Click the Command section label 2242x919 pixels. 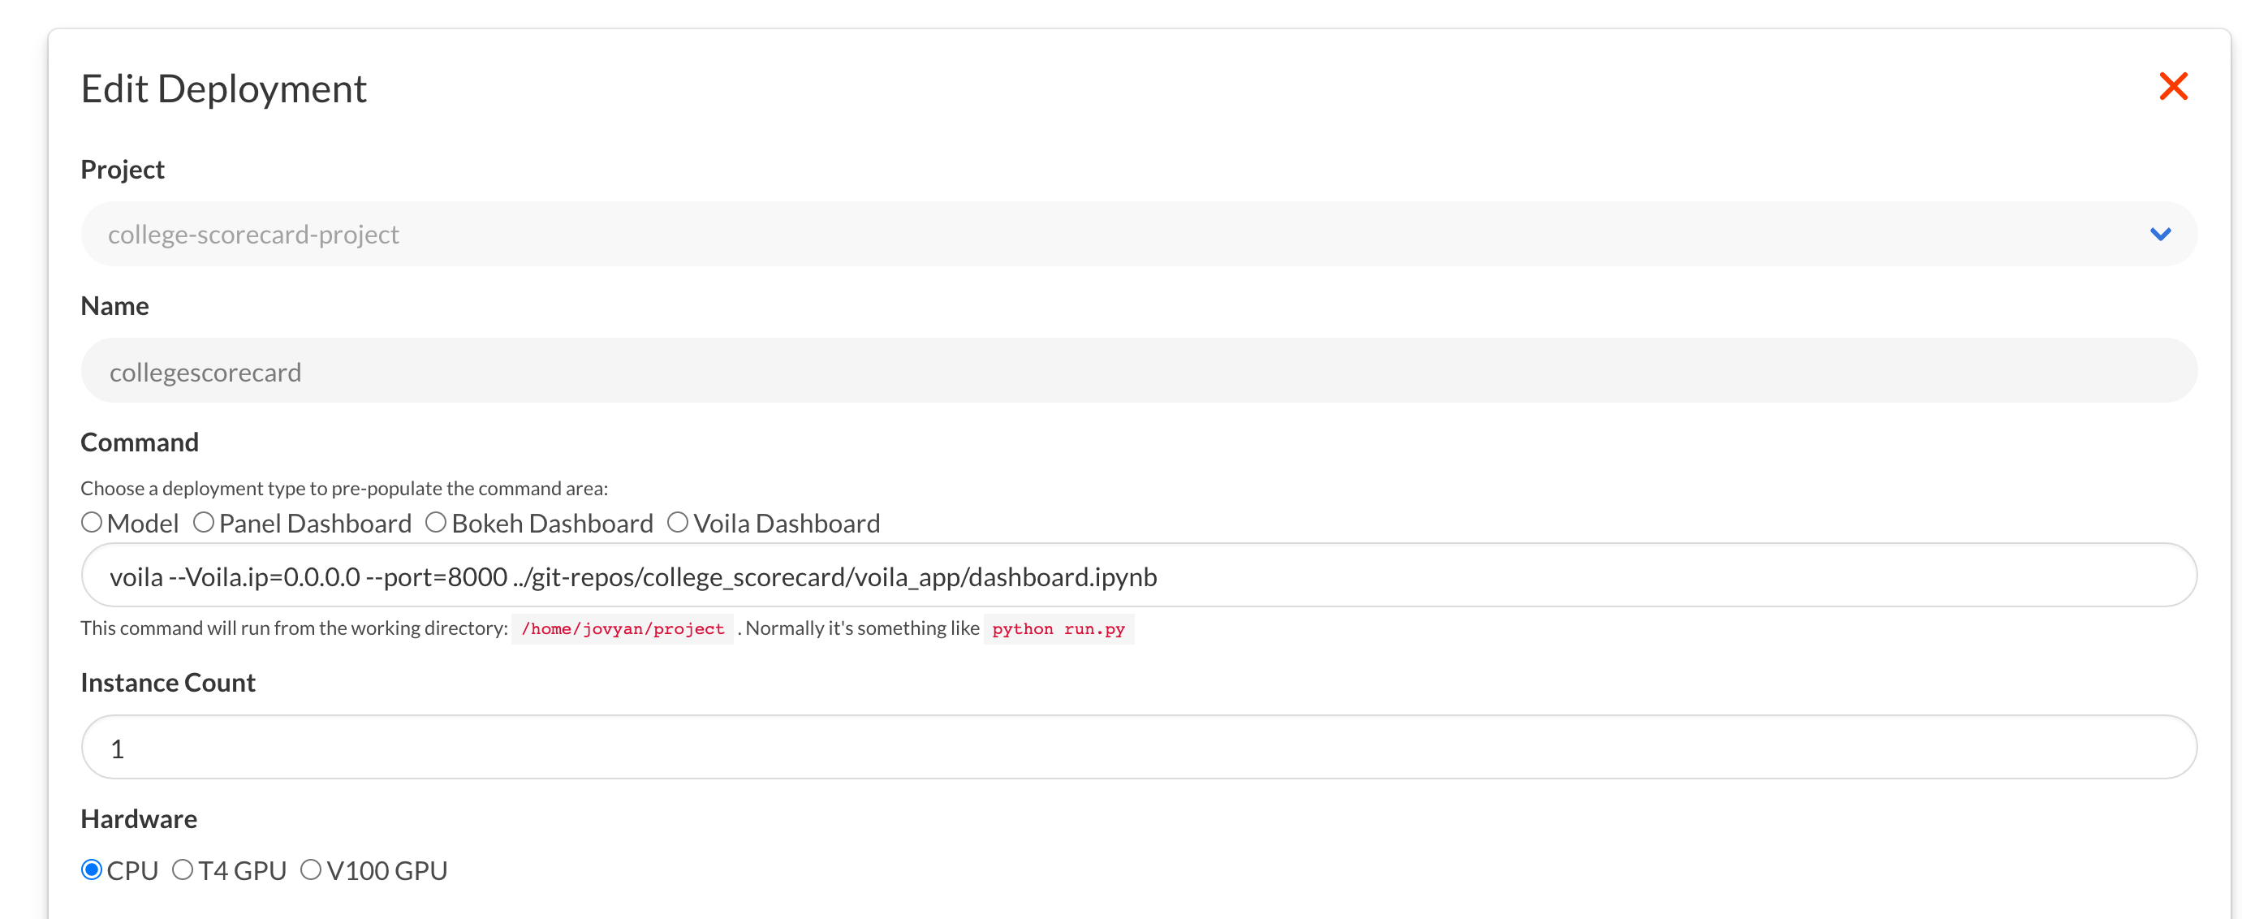pos(140,442)
